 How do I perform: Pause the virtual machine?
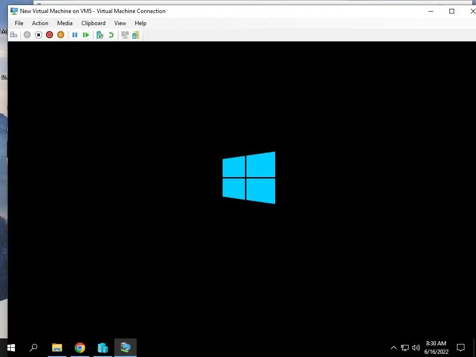tap(75, 35)
